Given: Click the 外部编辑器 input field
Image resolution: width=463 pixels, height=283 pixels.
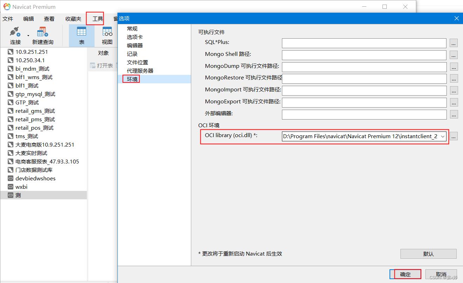Looking at the screenshot, I should 364,115.
